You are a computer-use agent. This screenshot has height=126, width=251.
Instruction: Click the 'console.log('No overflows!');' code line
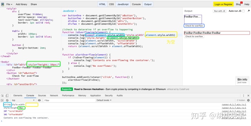click(x=95, y=66)
